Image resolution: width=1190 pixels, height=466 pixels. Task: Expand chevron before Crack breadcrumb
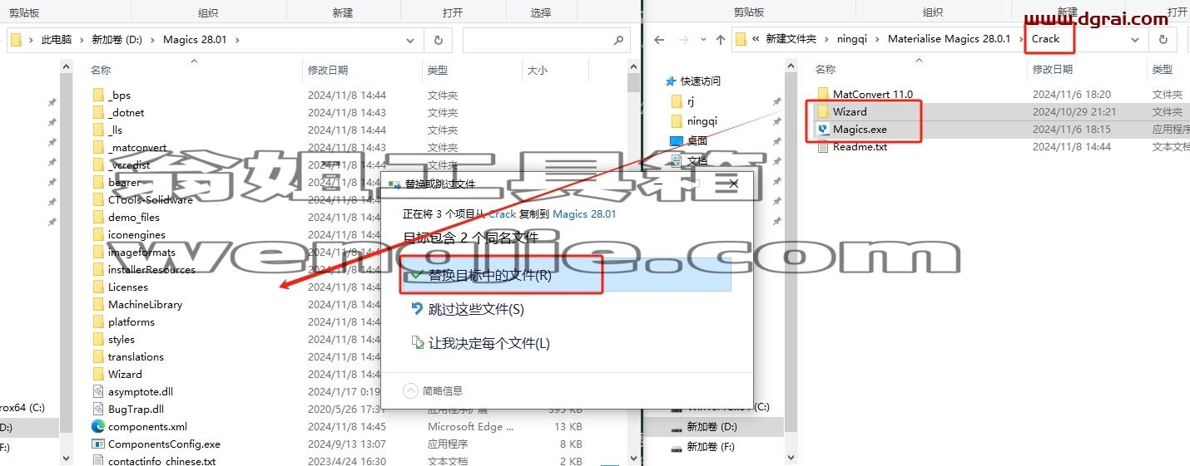pyautogui.click(x=1020, y=39)
